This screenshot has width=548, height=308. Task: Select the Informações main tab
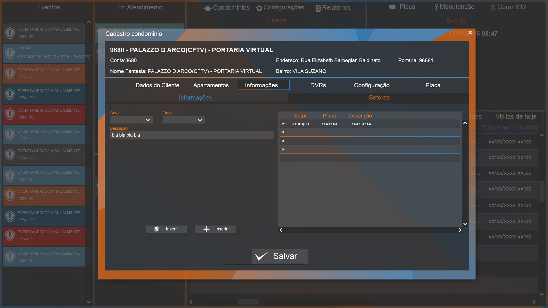click(264, 85)
